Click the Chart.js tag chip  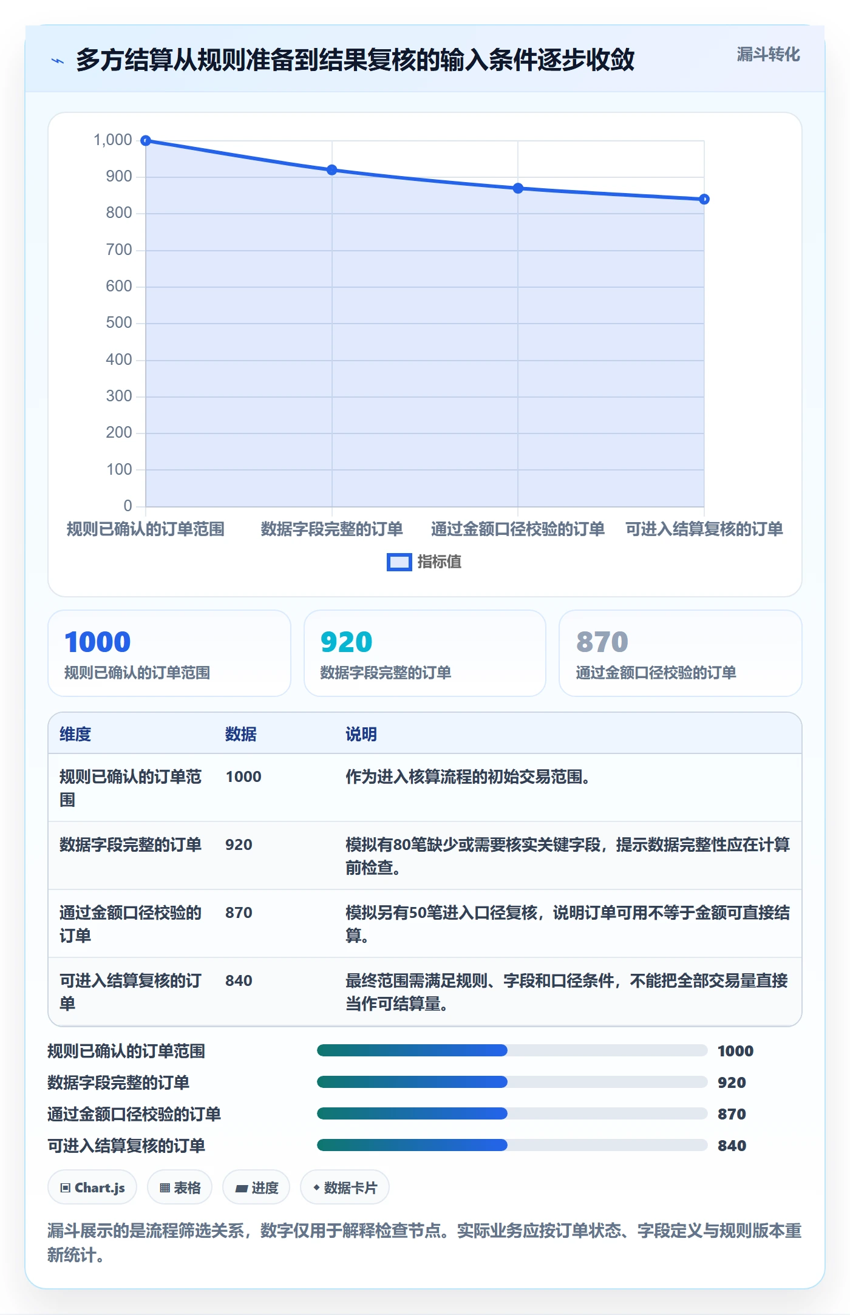(x=92, y=1188)
